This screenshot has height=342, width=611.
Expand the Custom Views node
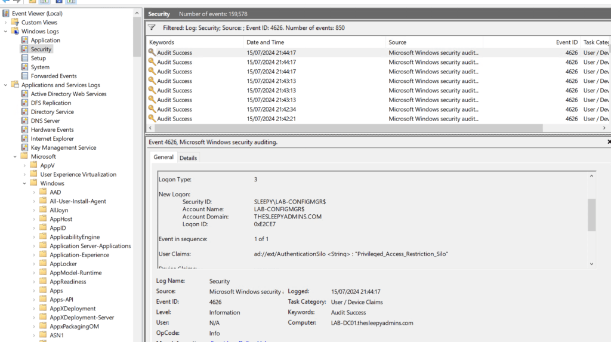pyautogui.click(x=6, y=22)
